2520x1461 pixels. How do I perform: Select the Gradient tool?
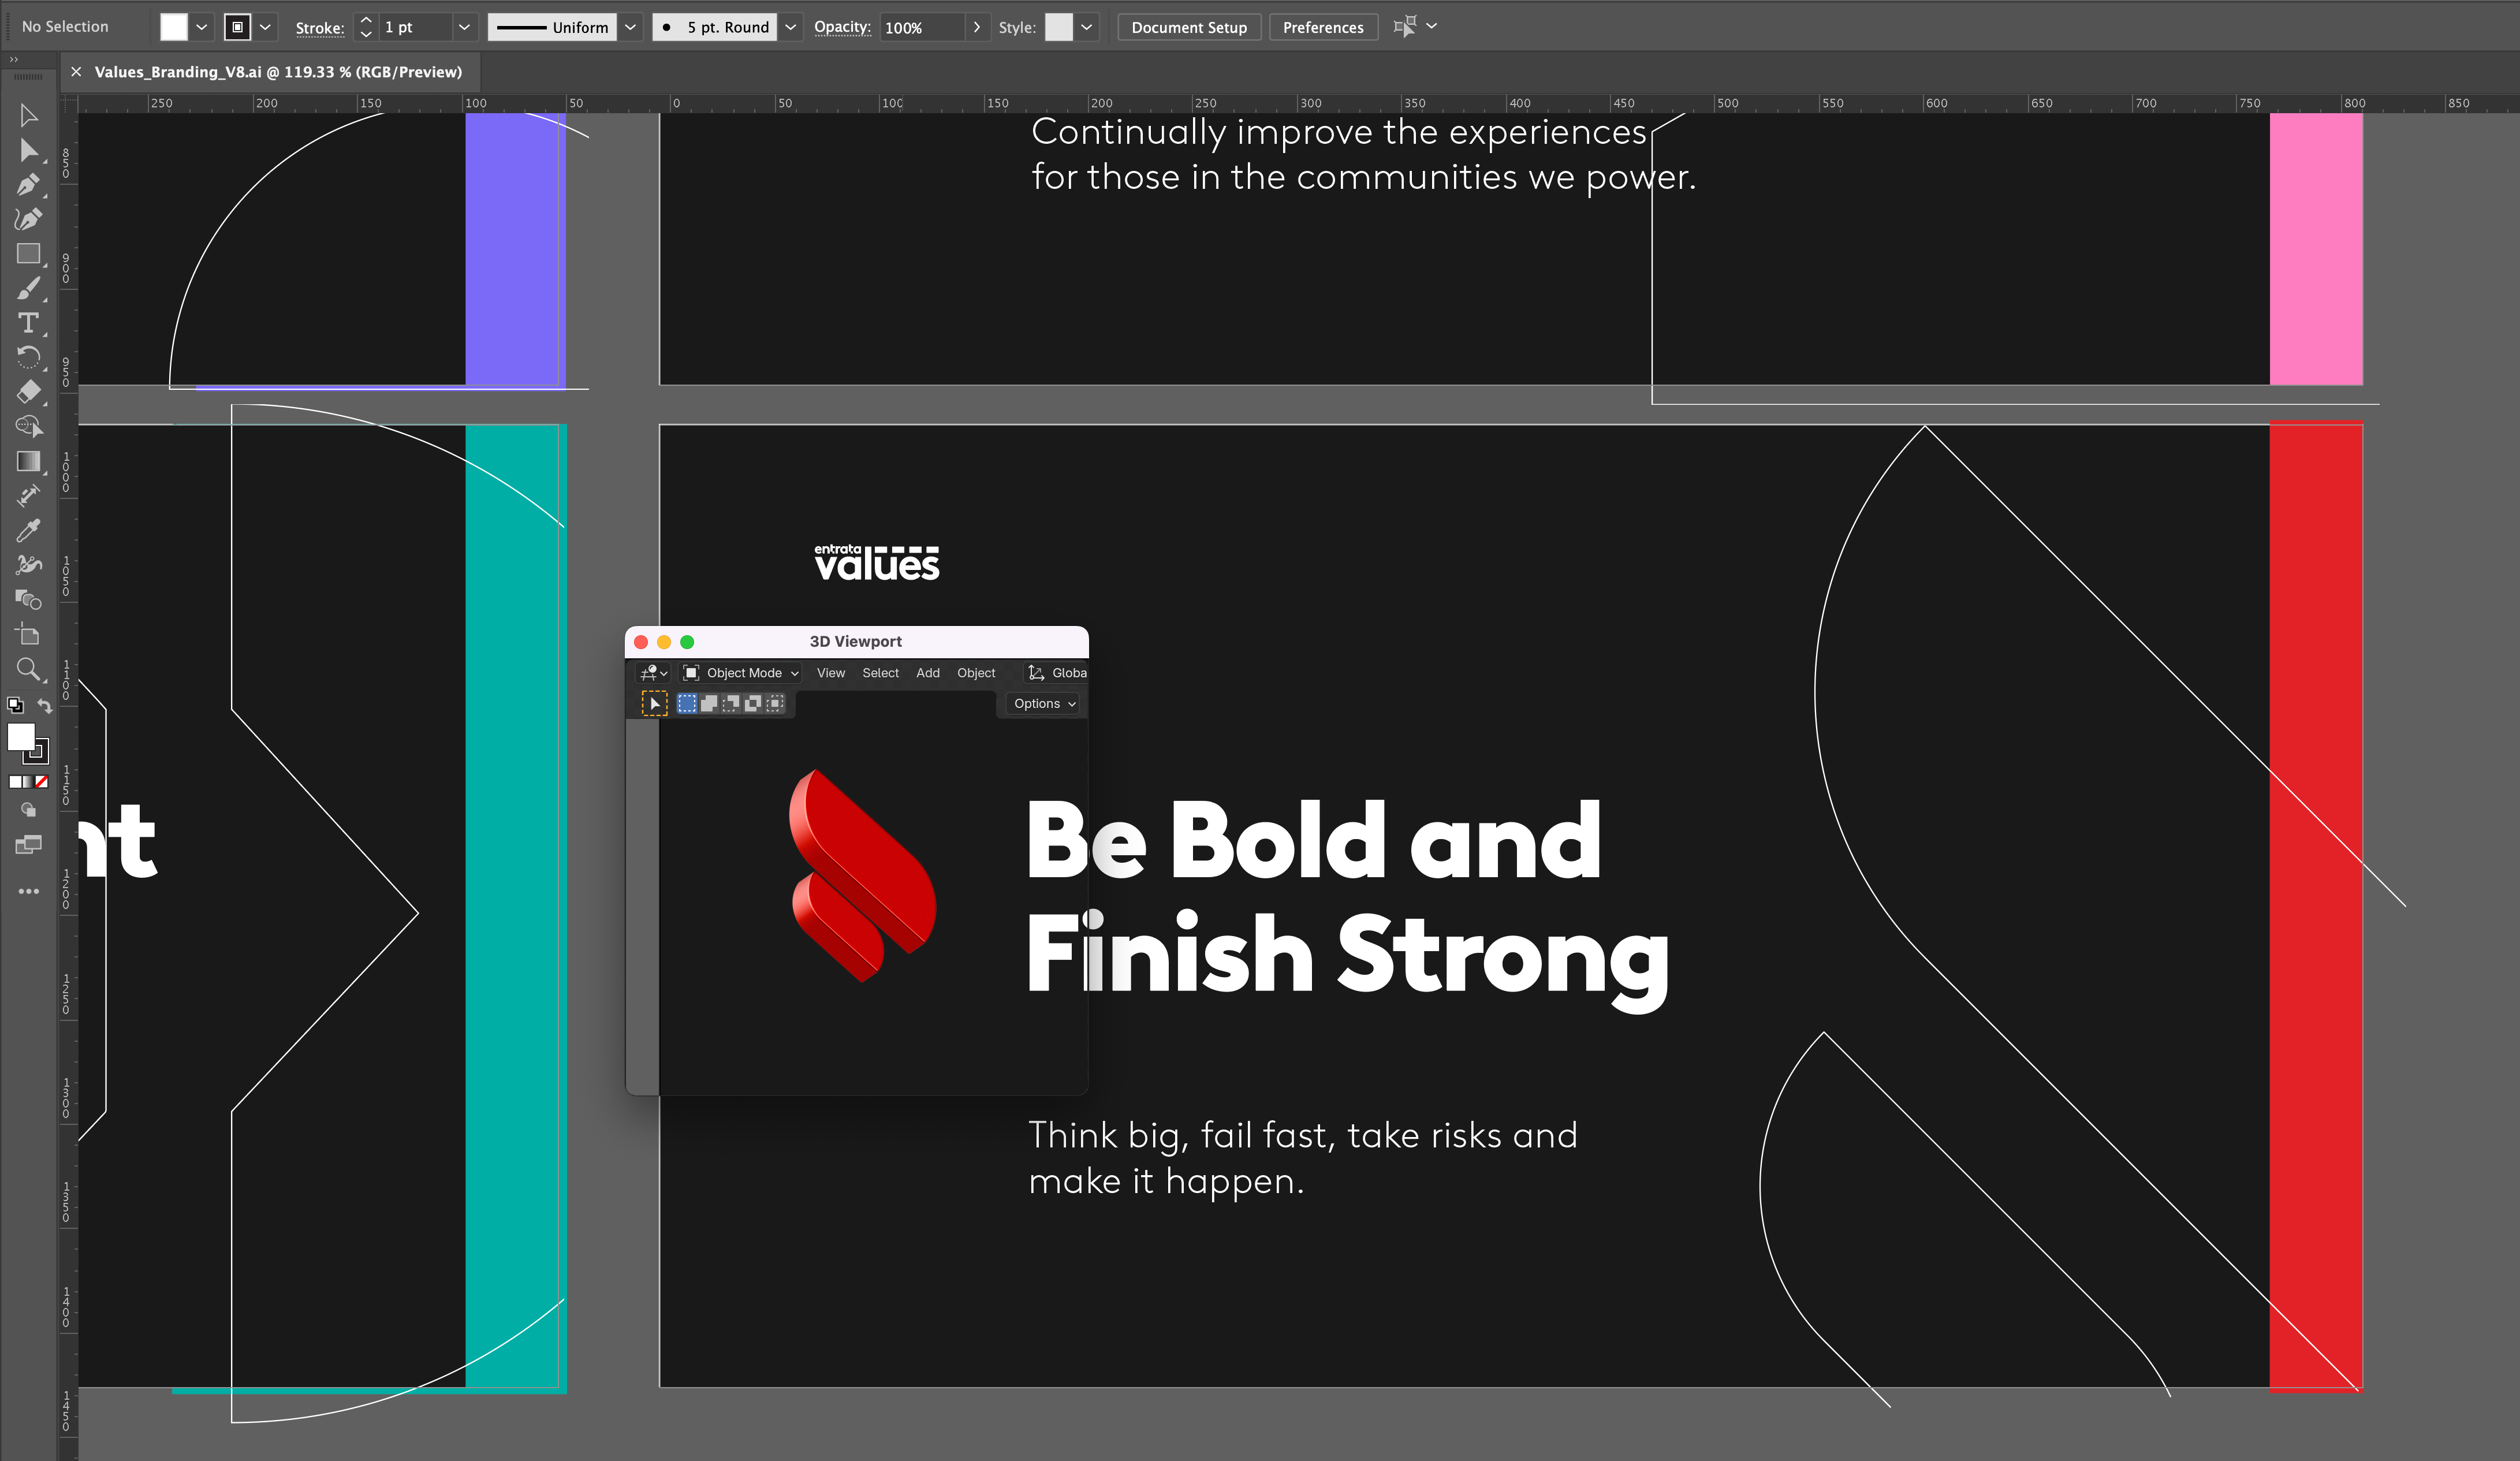coord(28,461)
